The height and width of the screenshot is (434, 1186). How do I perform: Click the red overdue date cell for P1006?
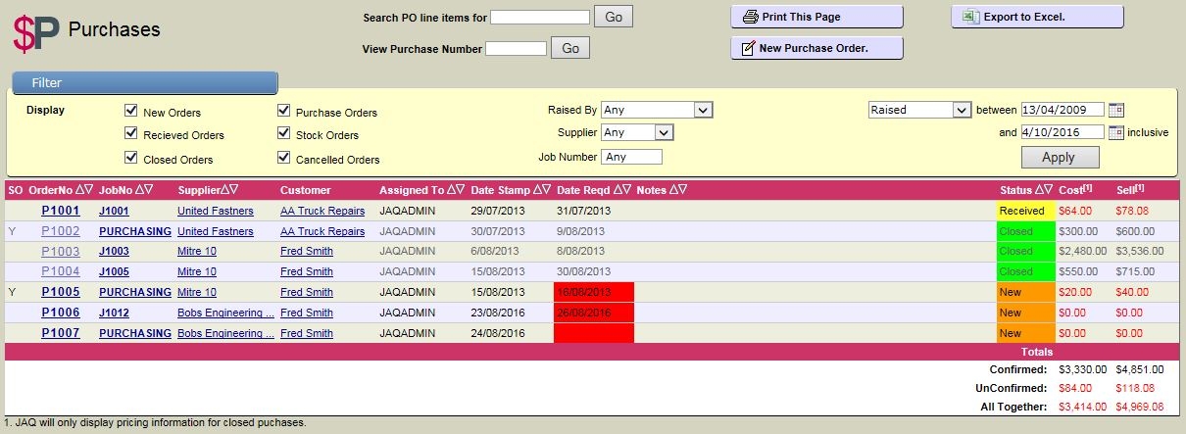point(593,313)
